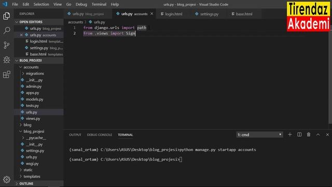Focus the terminal command prompt line

tap(126, 159)
